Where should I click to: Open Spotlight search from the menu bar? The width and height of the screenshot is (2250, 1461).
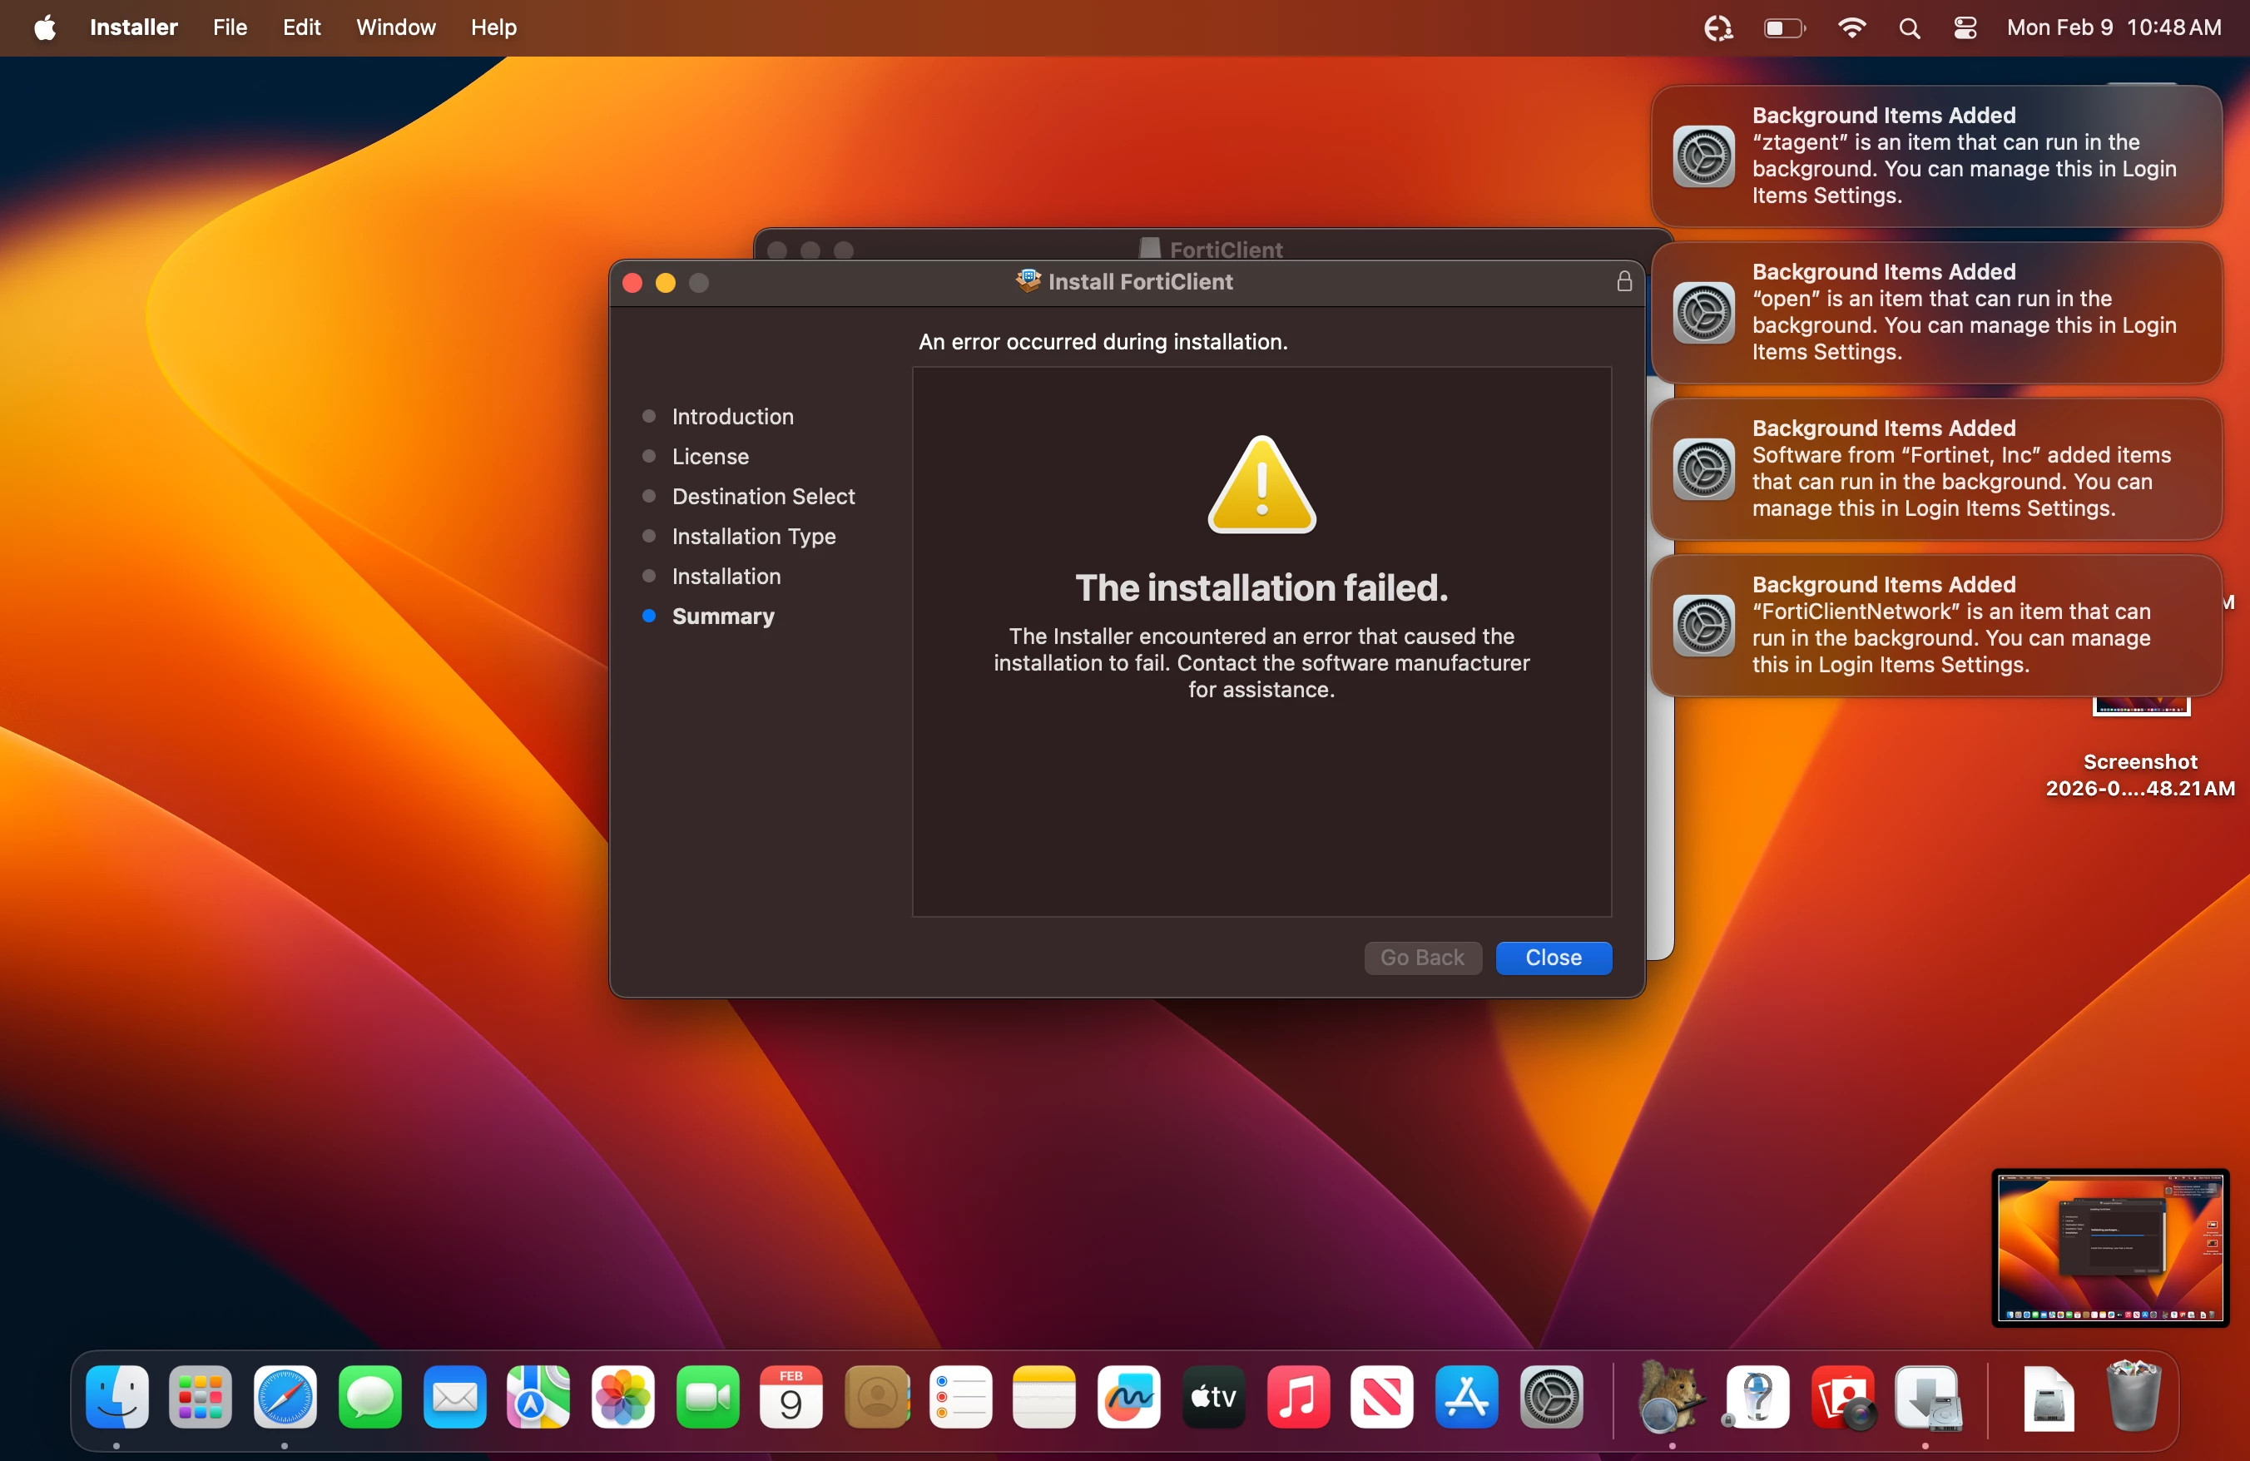[x=1910, y=27]
